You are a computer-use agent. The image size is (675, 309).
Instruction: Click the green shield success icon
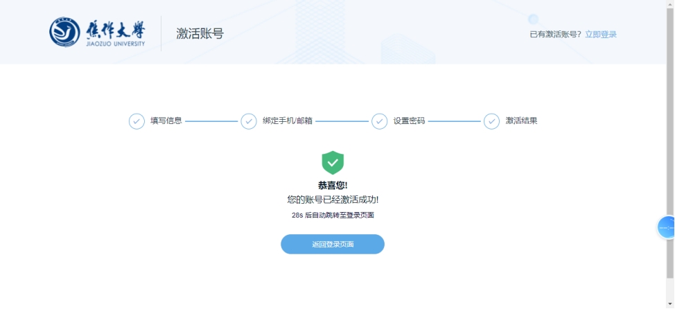pos(333,163)
